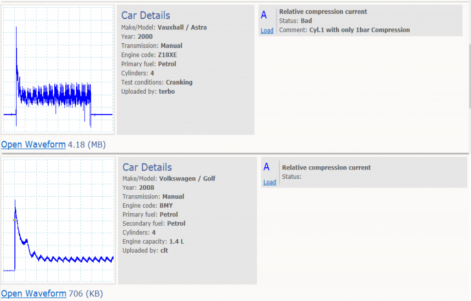
Task: Select the blue channel A letter for the Astra
Action: click(264, 15)
